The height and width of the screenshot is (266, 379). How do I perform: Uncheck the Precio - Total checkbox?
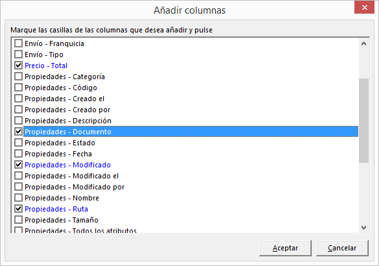(18, 66)
